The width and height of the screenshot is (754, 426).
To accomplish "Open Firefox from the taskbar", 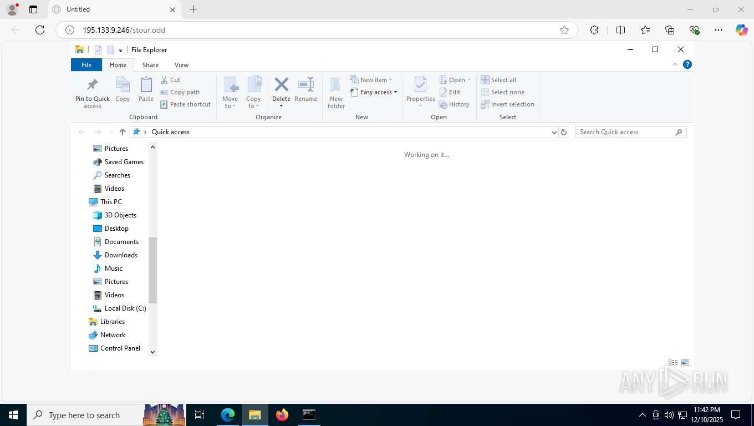I will point(282,415).
